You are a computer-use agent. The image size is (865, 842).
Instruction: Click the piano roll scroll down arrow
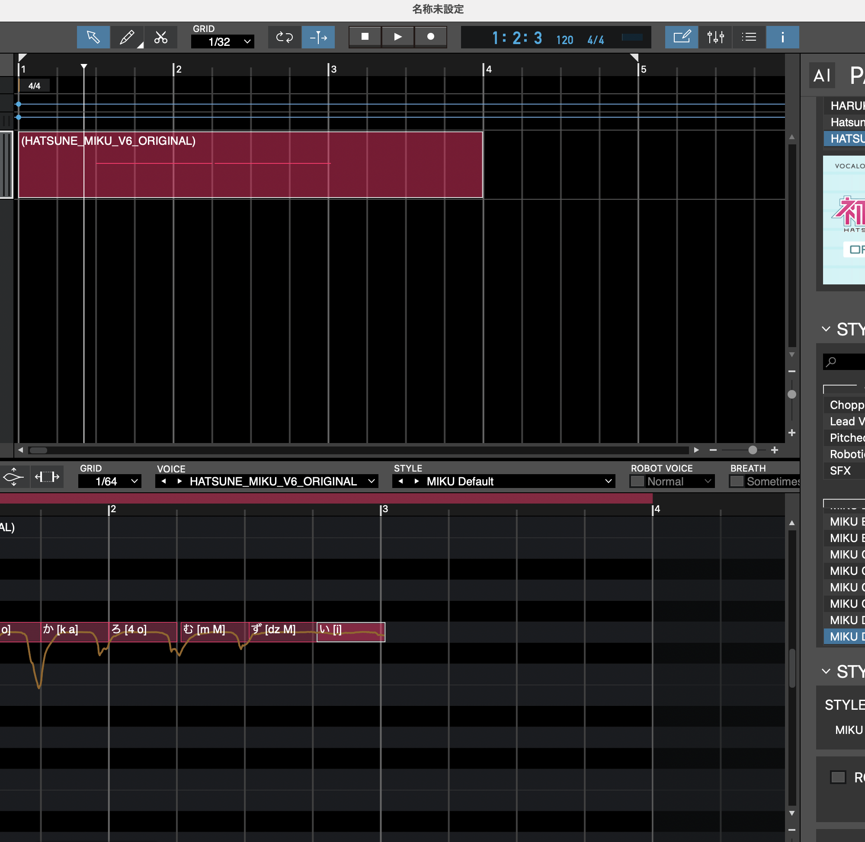(792, 813)
